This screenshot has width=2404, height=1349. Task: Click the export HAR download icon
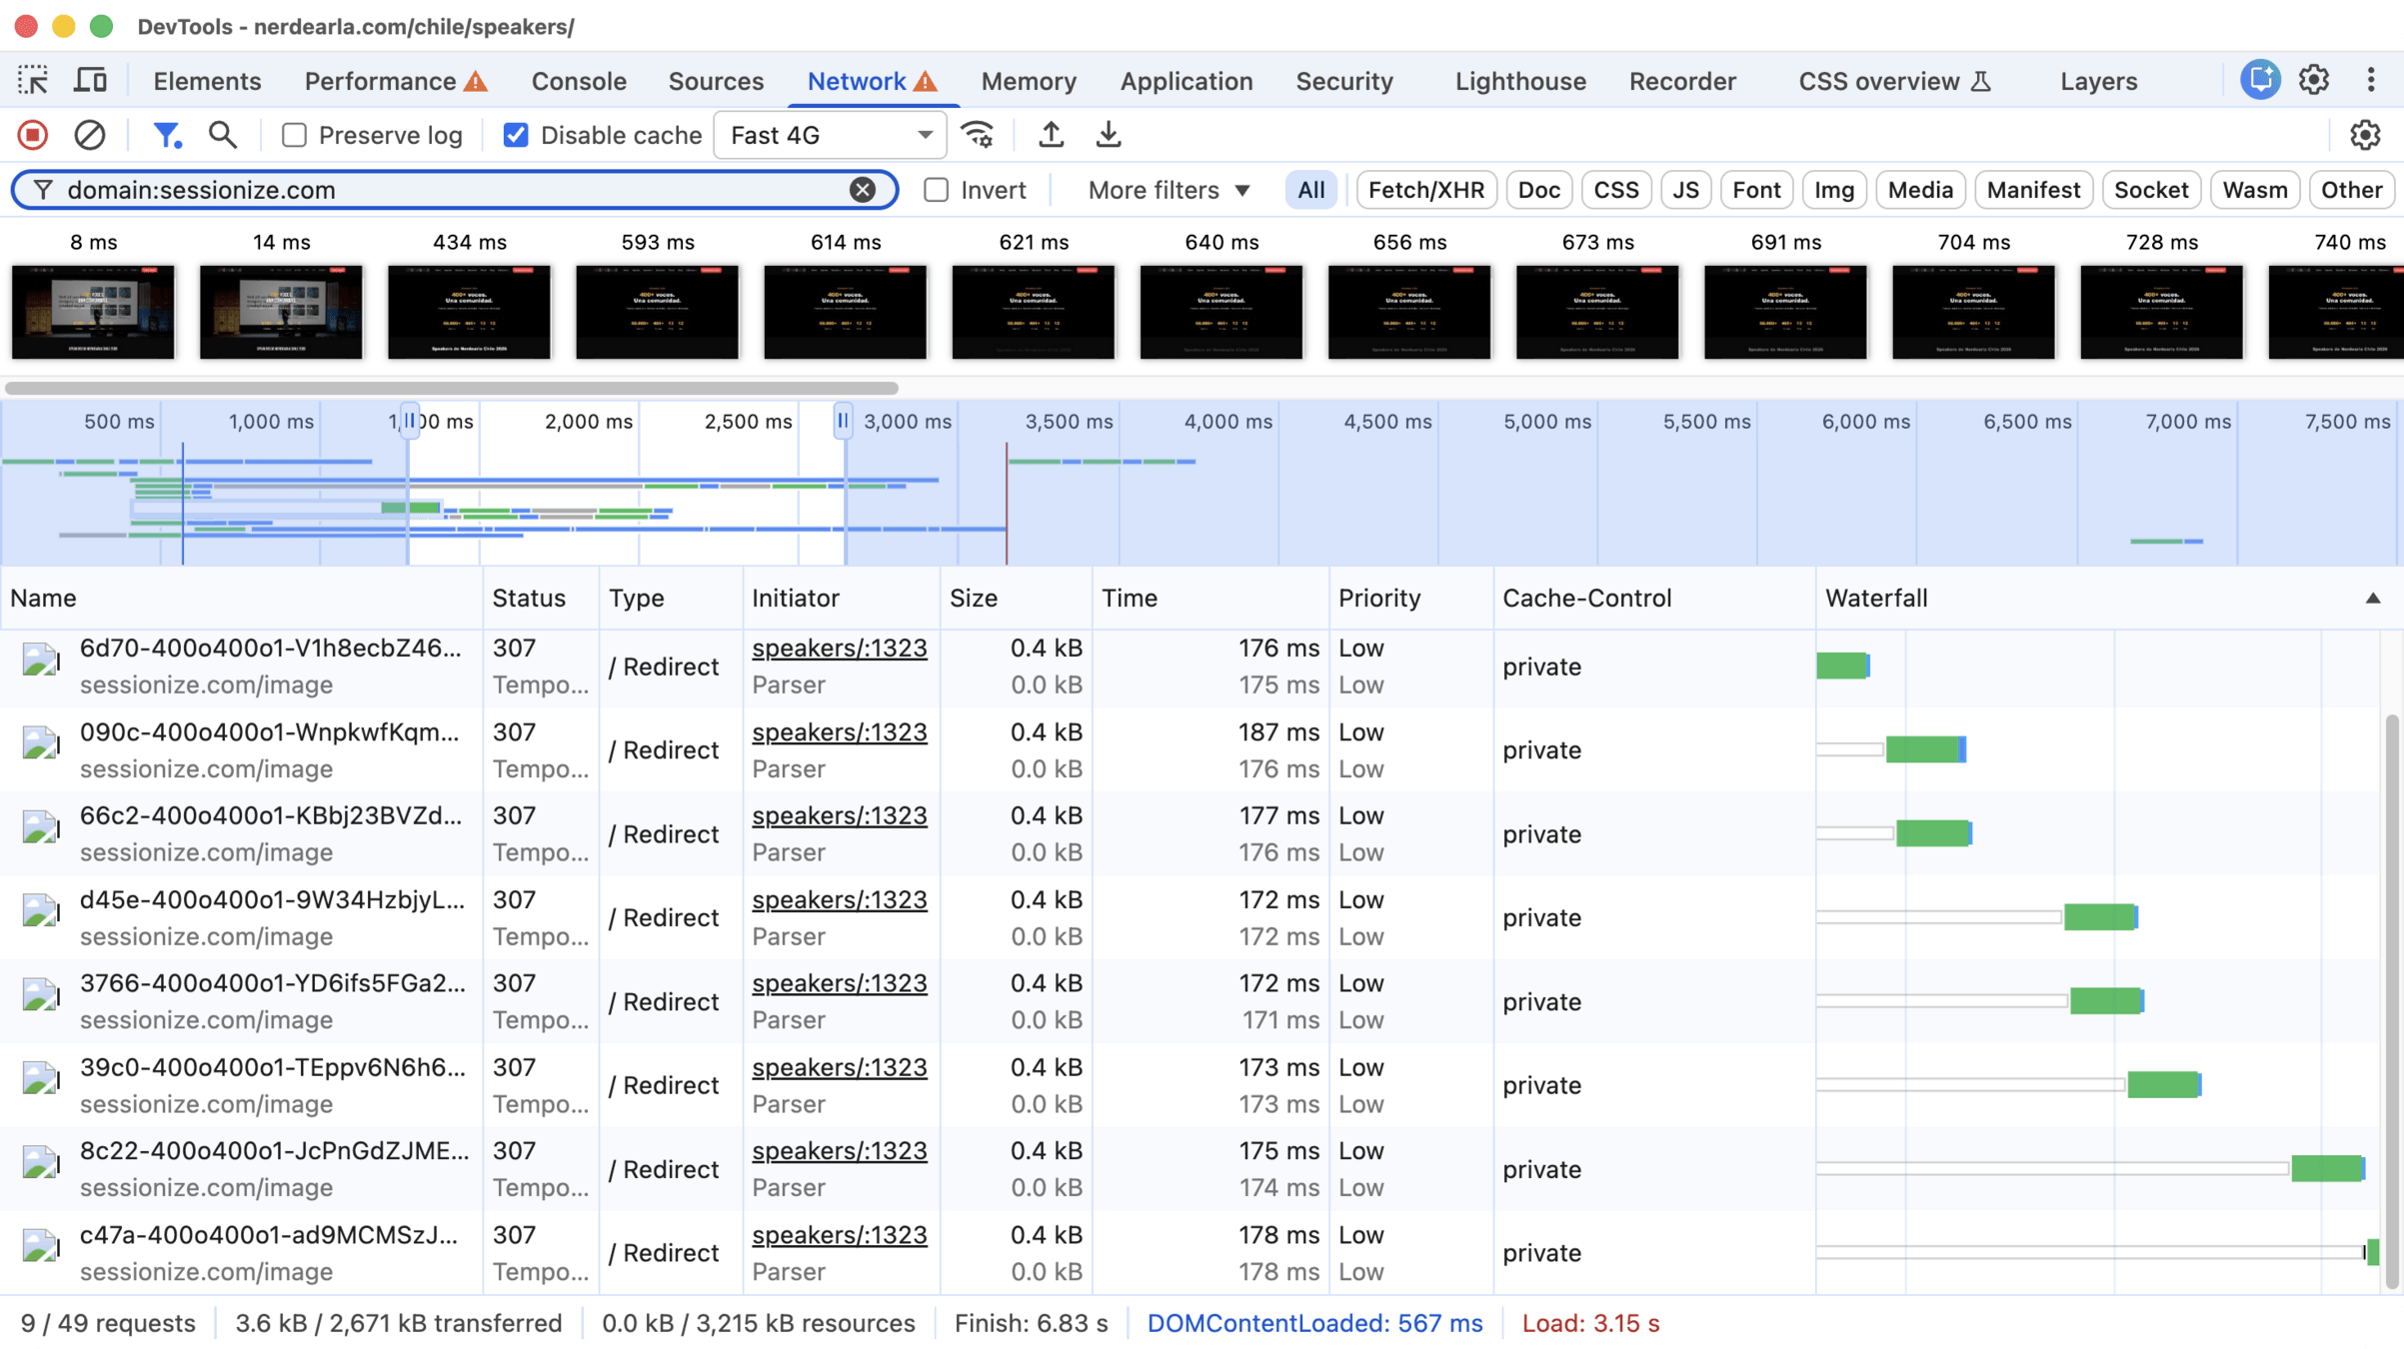point(1109,135)
